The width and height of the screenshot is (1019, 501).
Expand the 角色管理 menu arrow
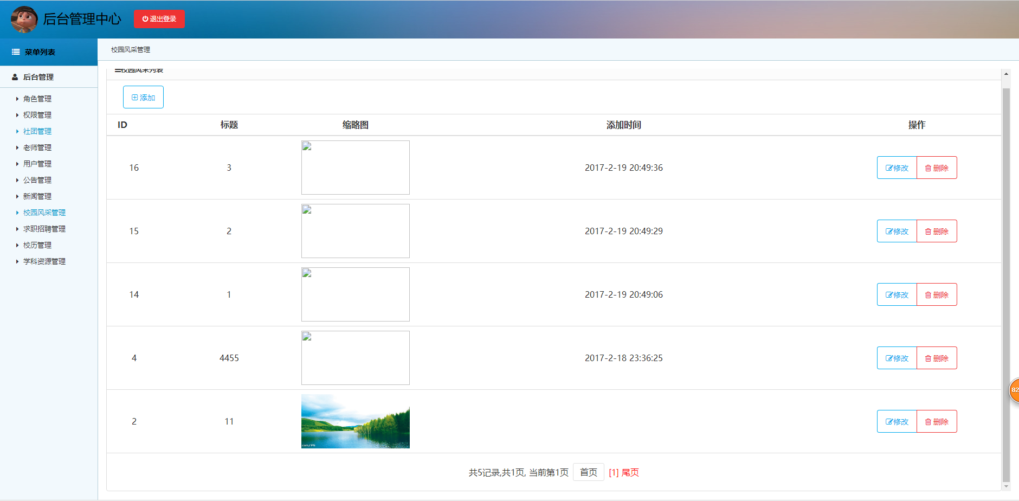(17, 99)
